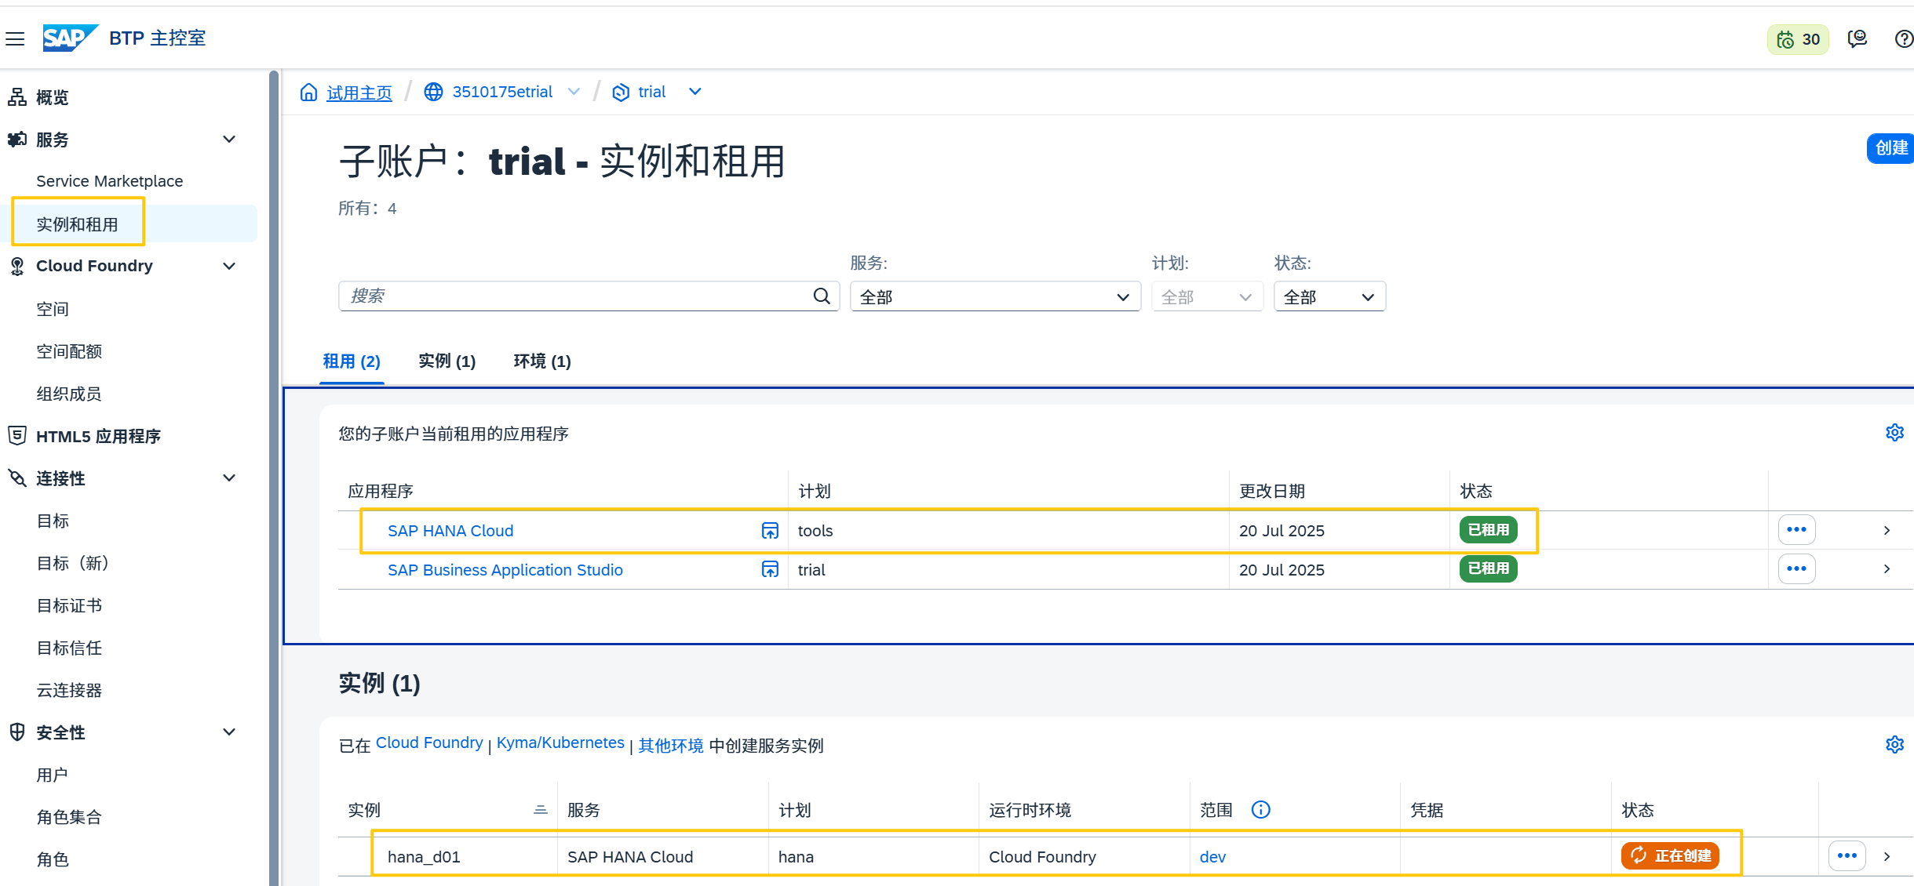
Task: Open the 状态 filter dropdown
Action: pos(1329,296)
